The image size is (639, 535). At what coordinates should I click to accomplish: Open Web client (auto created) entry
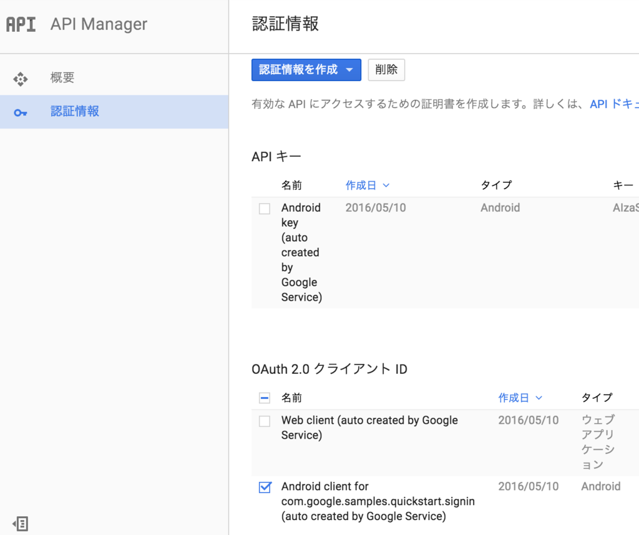[369, 428]
